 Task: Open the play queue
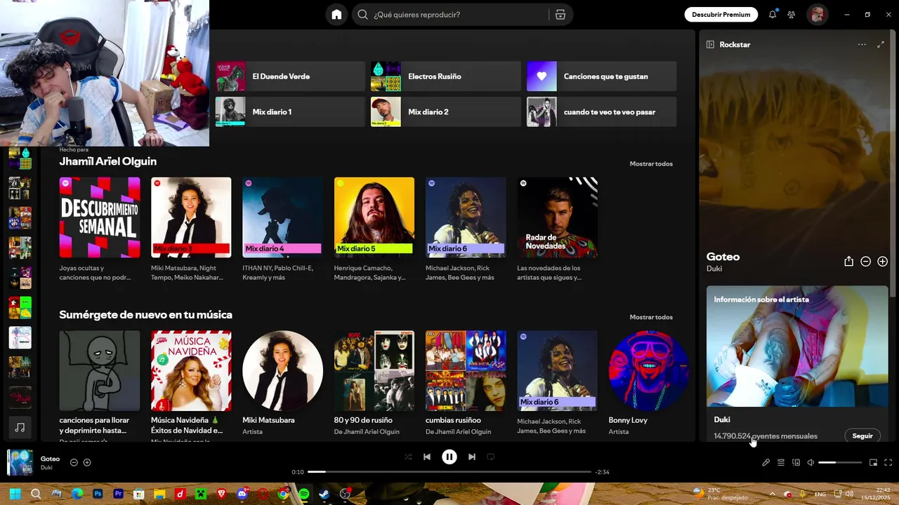pyautogui.click(x=780, y=462)
